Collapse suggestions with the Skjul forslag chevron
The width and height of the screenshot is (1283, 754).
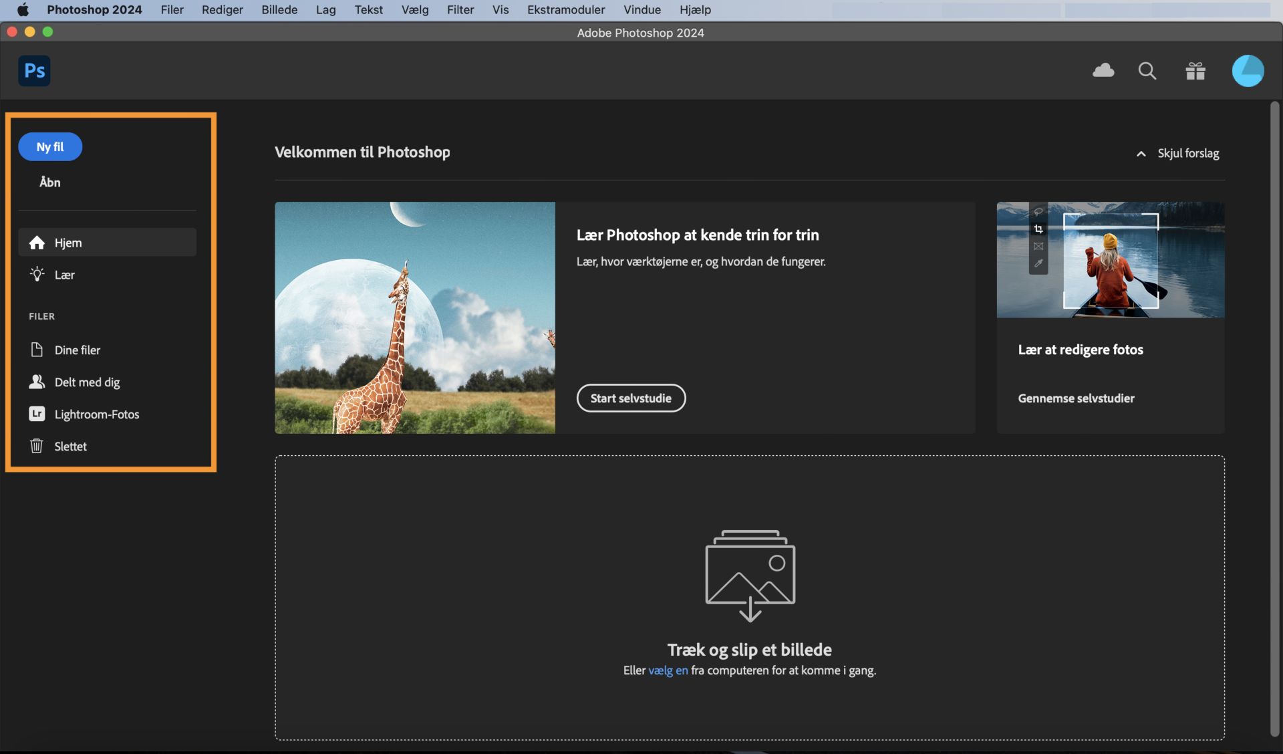[x=1141, y=153]
